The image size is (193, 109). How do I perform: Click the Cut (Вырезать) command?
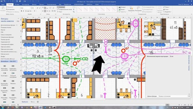pyautogui.click(x=10, y=7)
